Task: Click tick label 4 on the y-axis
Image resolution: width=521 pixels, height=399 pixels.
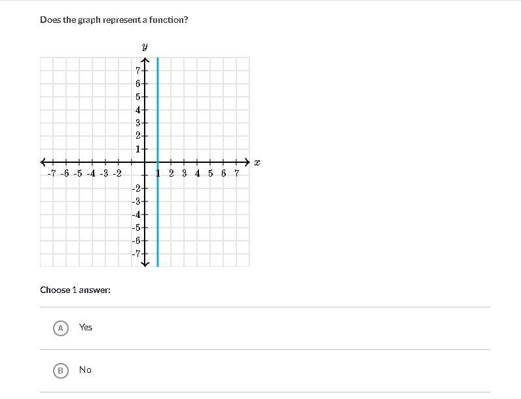Action: 138,109
